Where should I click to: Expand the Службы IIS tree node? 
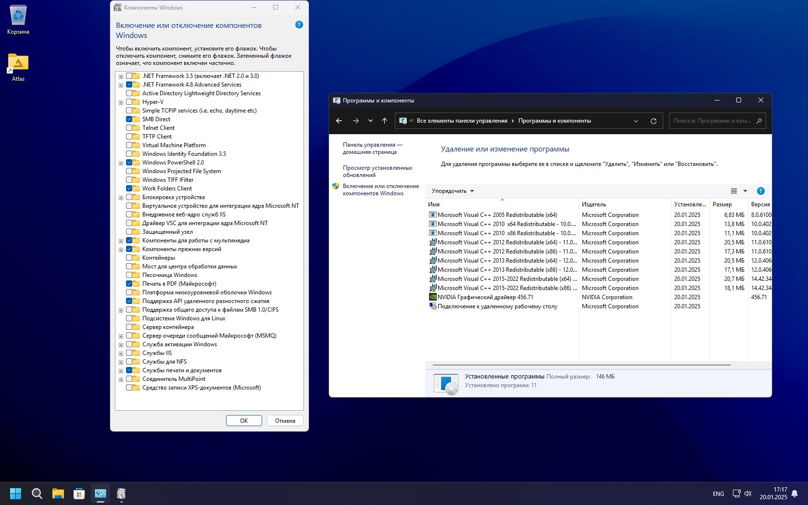(x=121, y=353)
